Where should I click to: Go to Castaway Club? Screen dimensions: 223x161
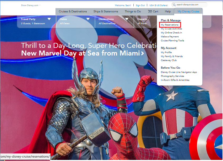pos(169,60)
